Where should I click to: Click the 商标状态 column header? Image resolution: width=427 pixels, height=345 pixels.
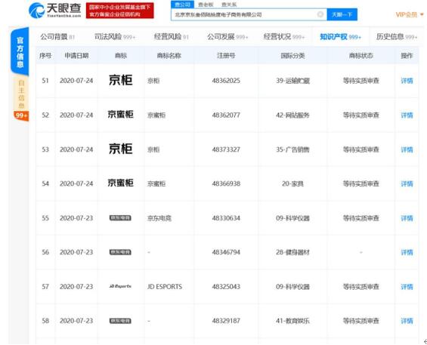(x=360, y=56)
